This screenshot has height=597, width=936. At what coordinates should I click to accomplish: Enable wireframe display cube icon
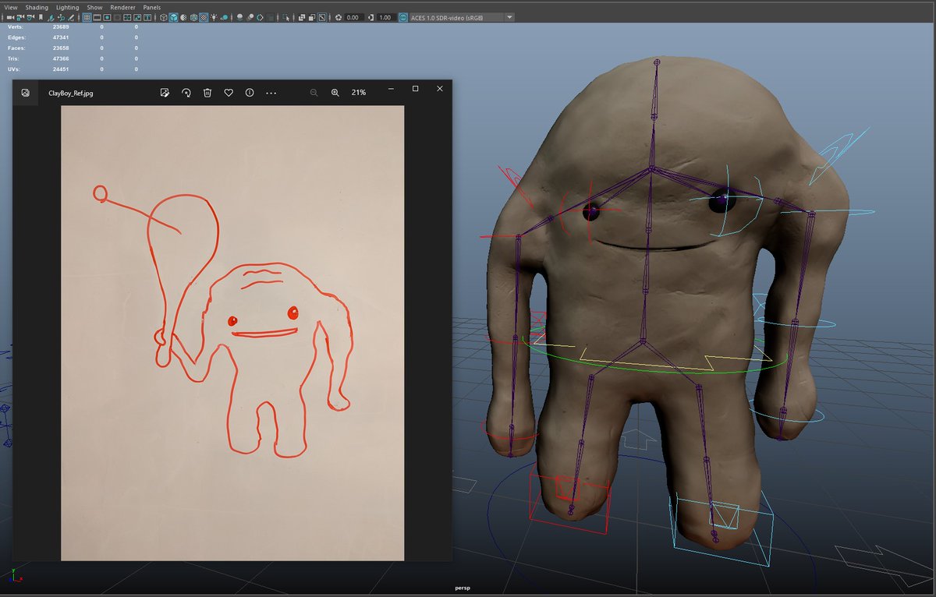[163, 17]
